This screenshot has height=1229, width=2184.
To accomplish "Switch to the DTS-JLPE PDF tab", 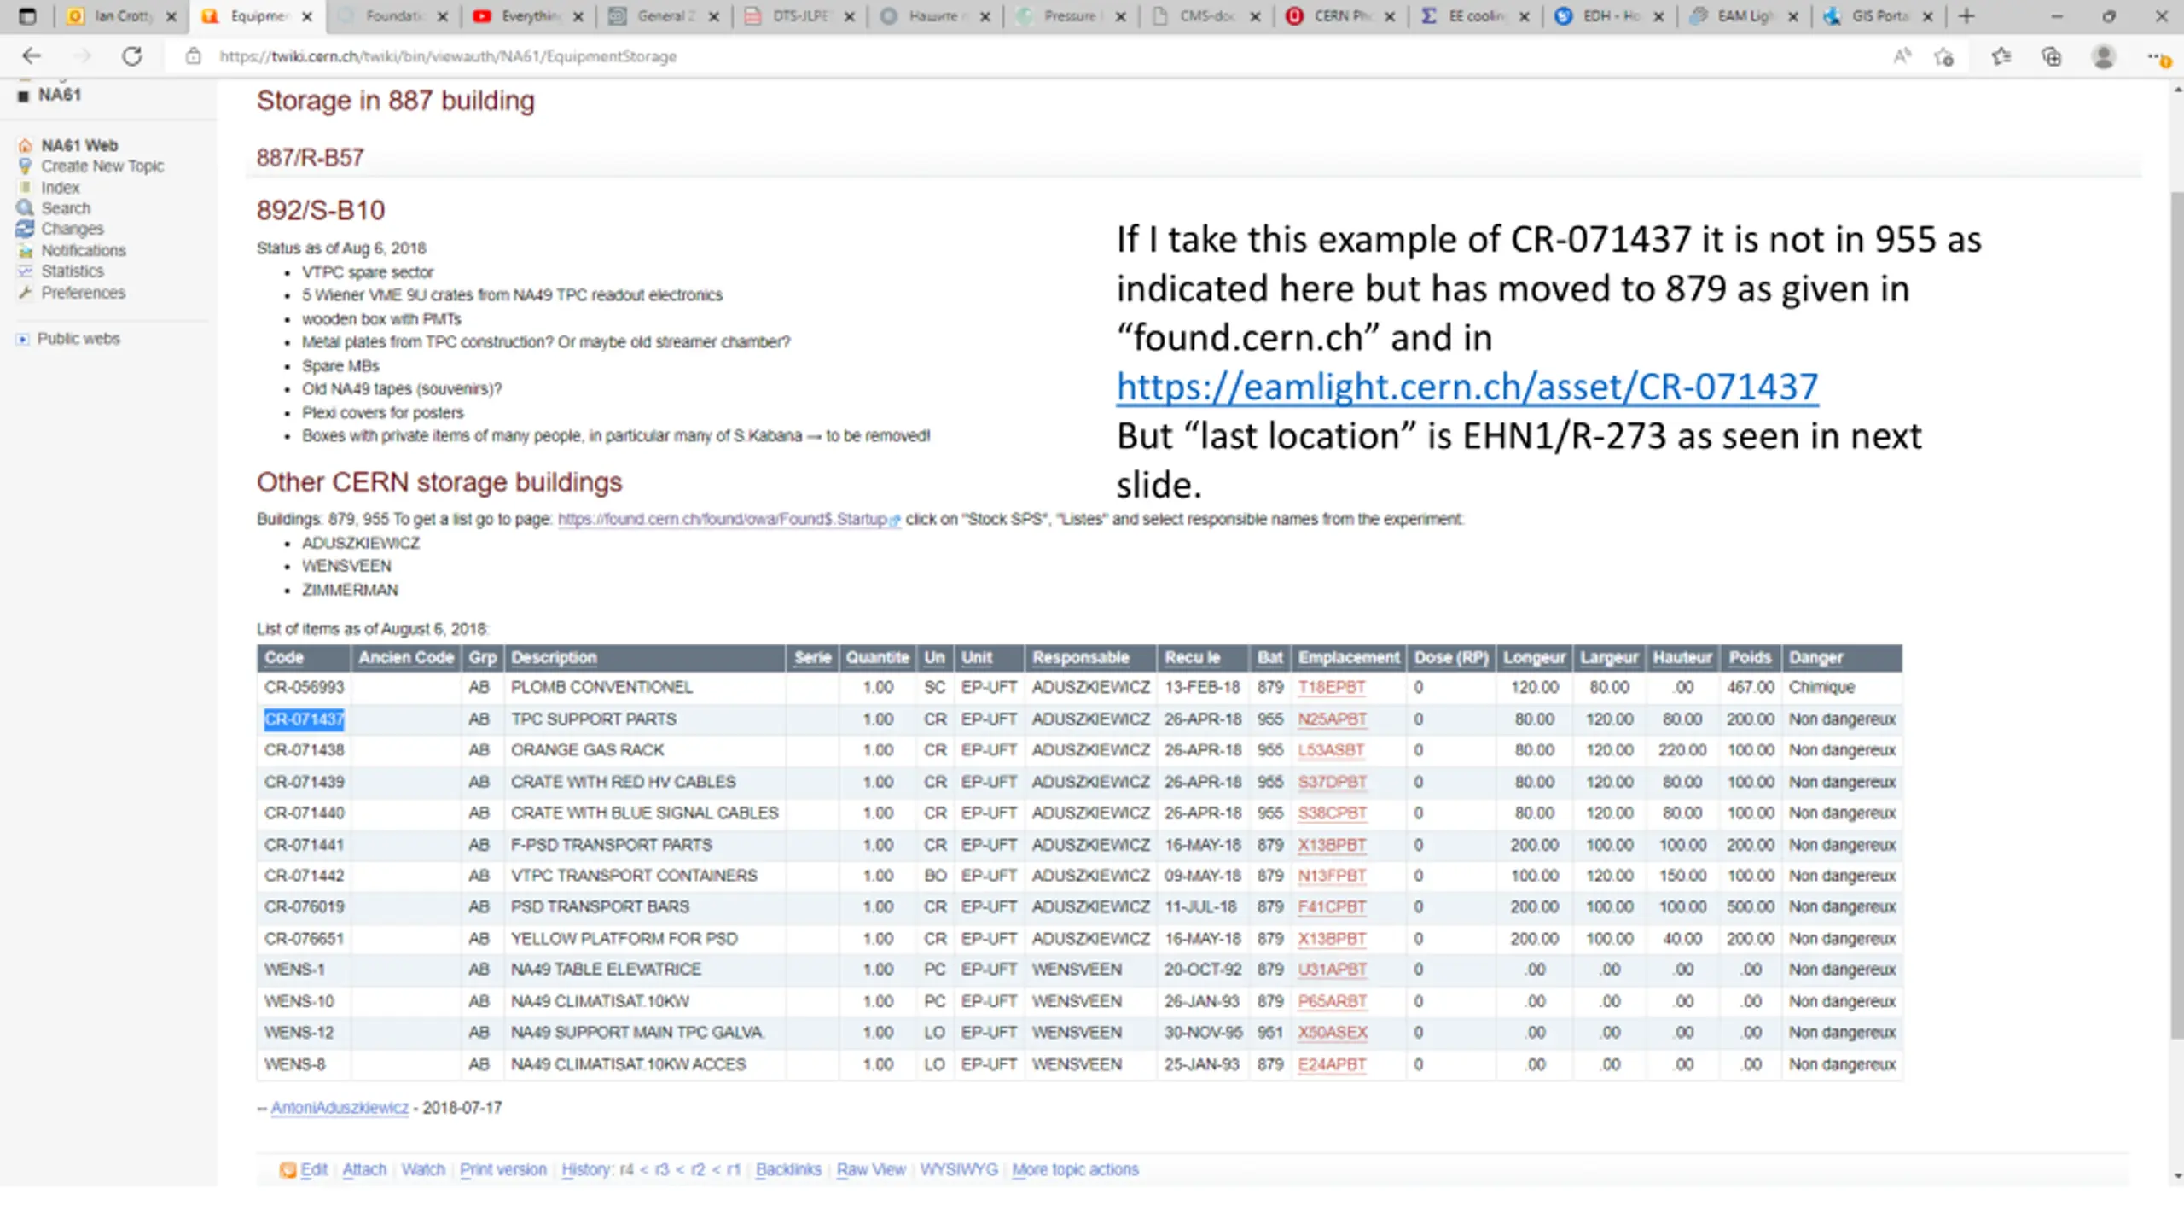I will [800, 16].
